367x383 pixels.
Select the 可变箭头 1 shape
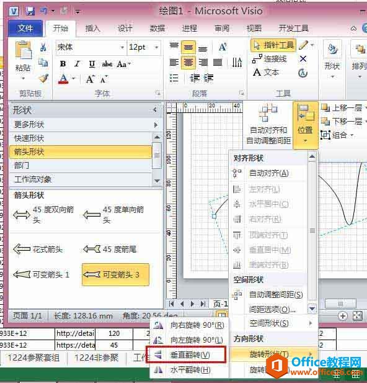click(41, 275)
